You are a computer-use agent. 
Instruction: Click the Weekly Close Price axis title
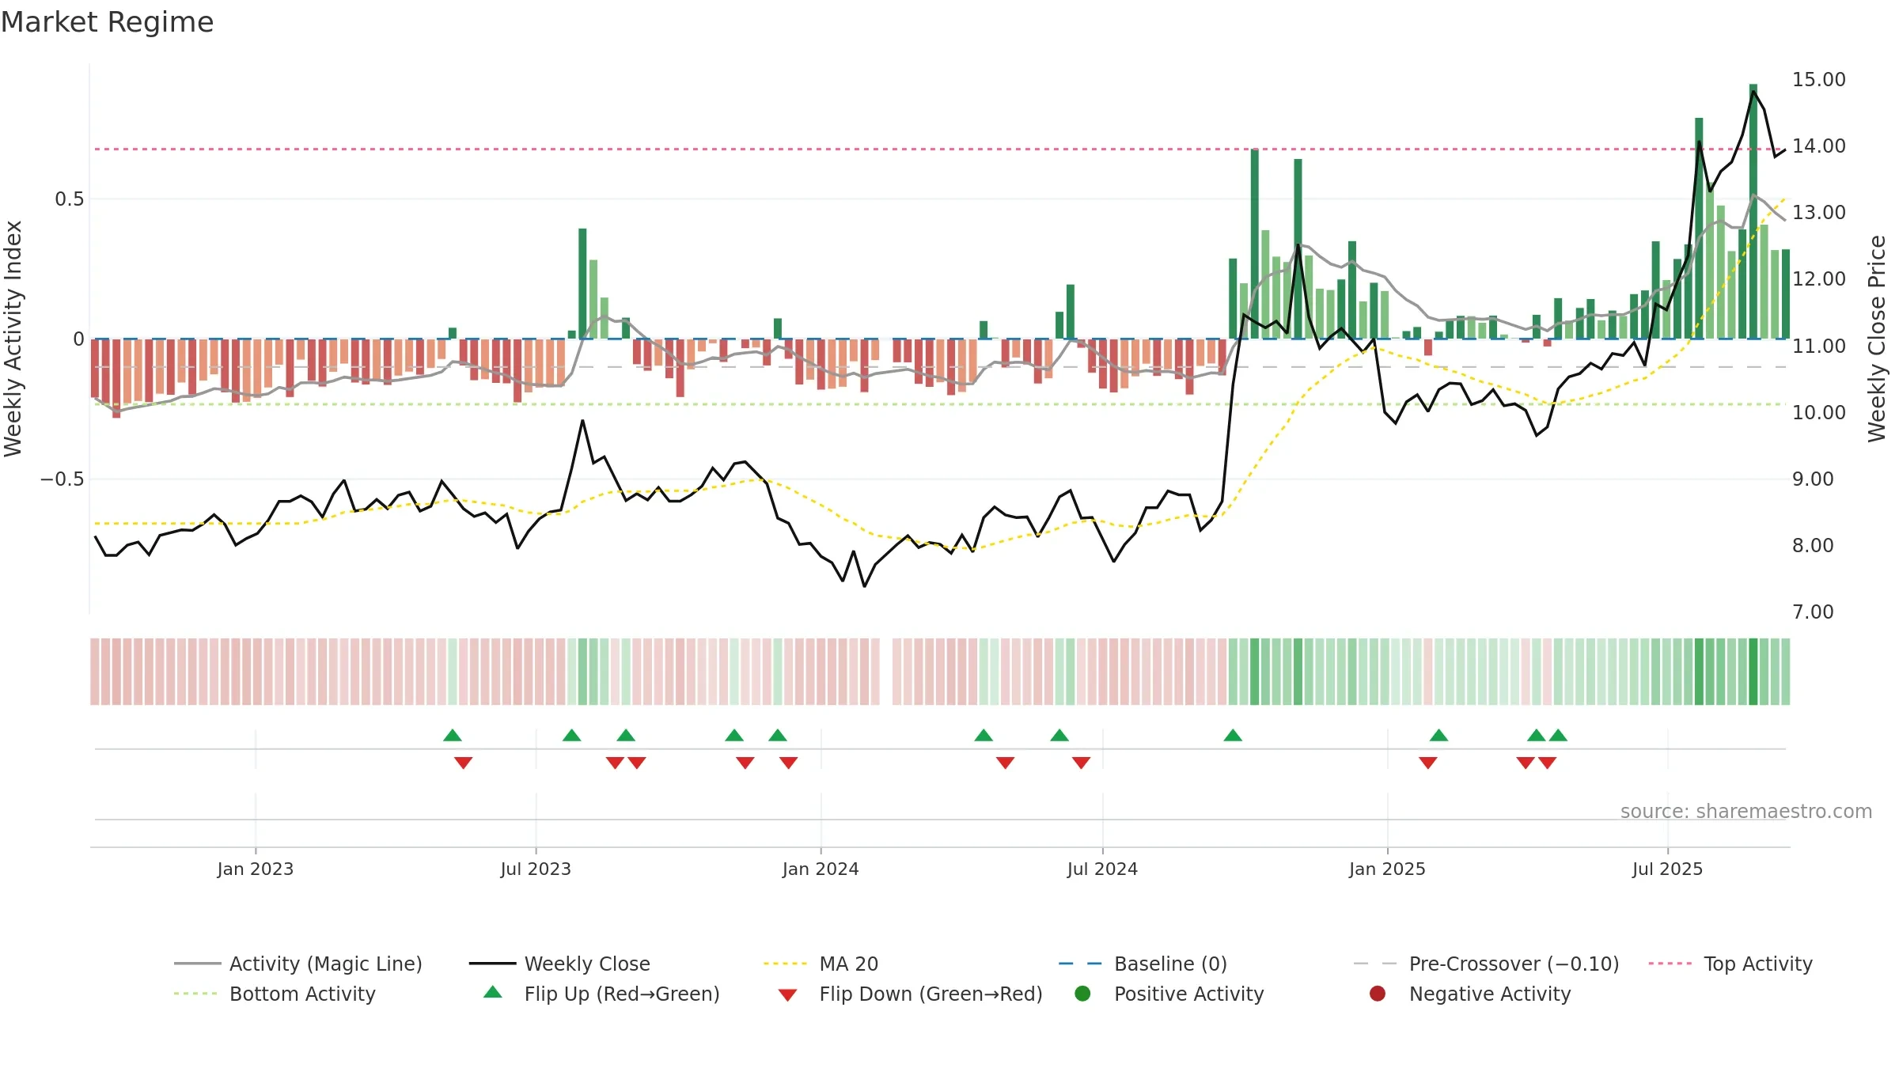pyautogui.click(x=1877, y=339)
